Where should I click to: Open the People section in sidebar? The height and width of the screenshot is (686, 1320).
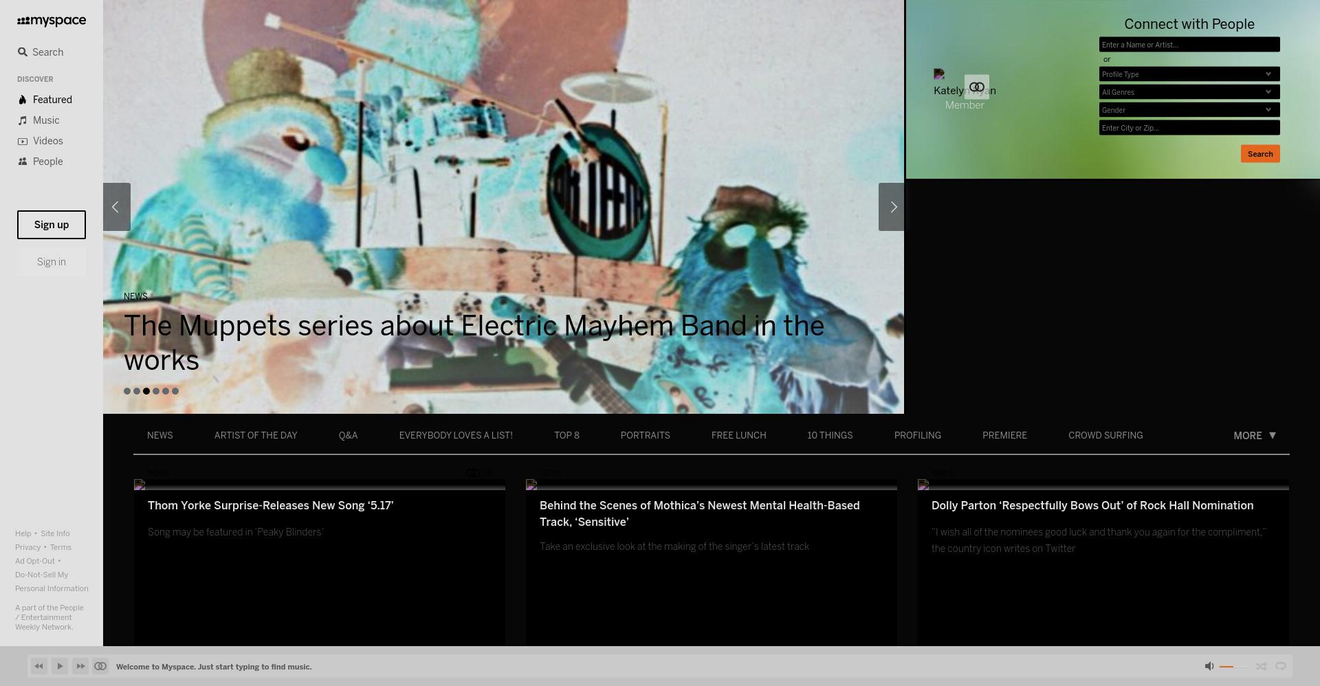coord(41,162)
